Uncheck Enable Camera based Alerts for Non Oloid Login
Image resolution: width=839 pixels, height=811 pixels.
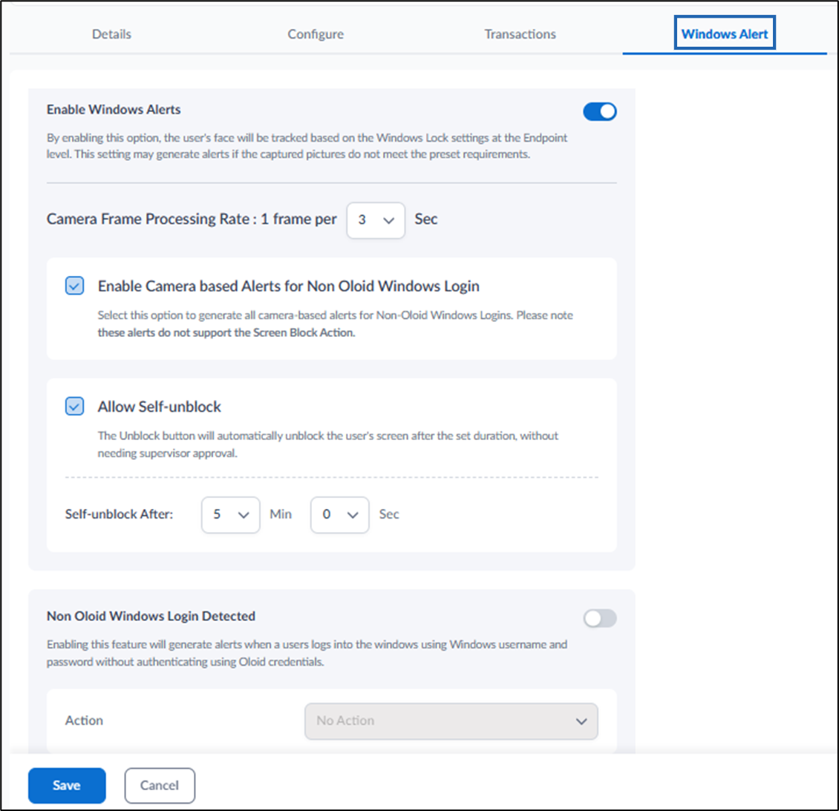coord(74,286)
